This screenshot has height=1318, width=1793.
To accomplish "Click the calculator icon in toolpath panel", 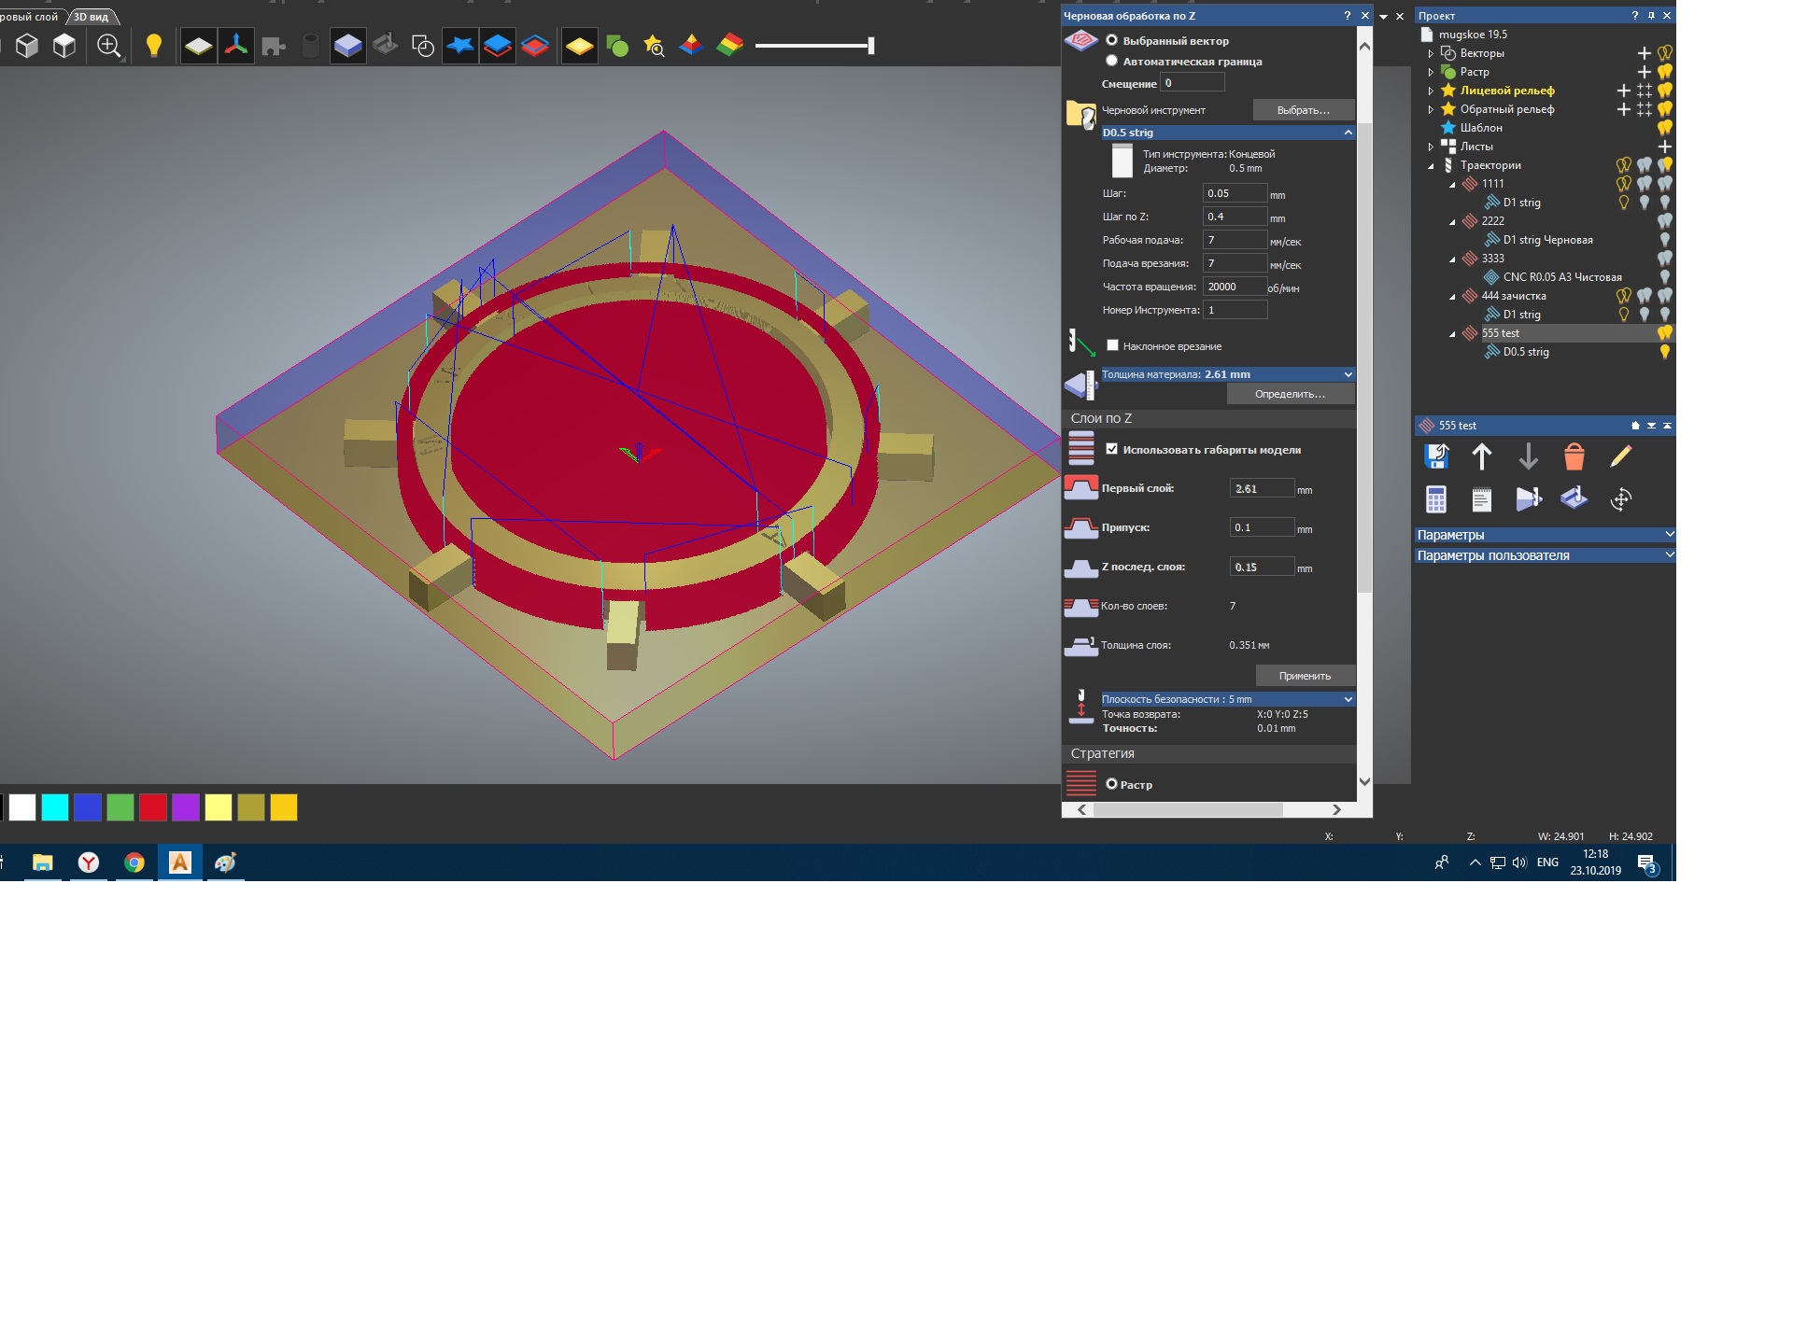I will (1435, 499).
